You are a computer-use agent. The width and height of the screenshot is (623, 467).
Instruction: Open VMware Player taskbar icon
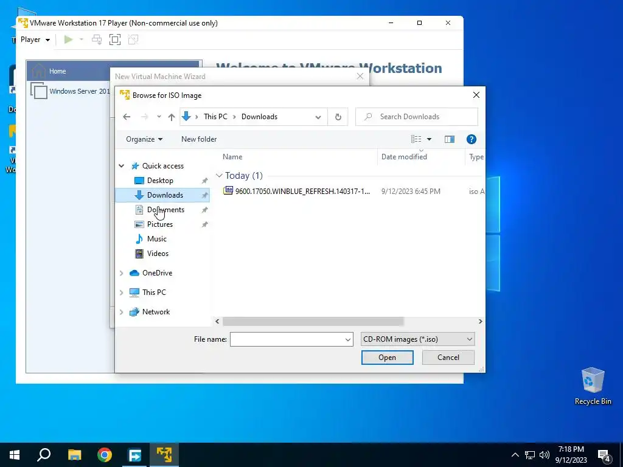[x=164, y=455]
